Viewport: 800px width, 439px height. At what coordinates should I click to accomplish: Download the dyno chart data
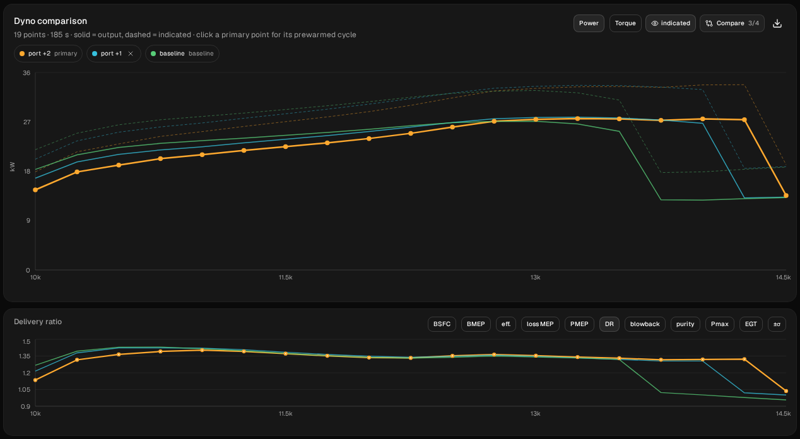point(777,23)
